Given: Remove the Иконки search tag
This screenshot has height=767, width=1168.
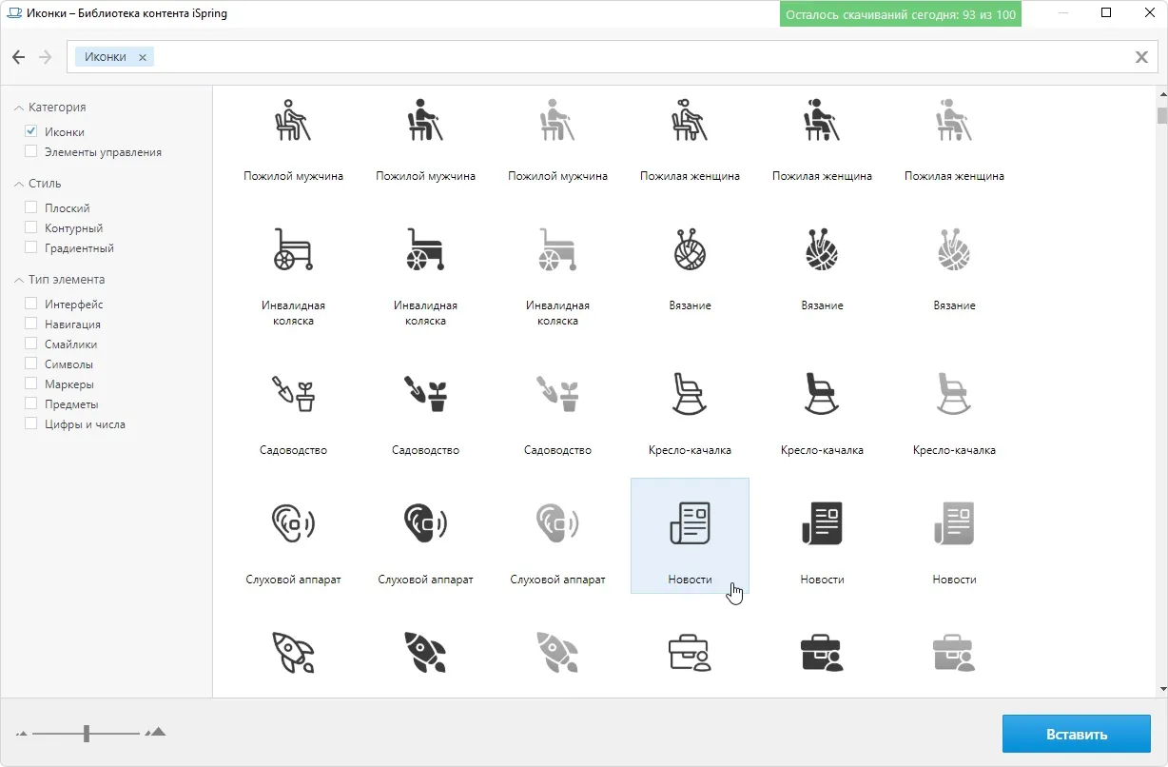Looking at the screenshot, I should tap(143, 57).
